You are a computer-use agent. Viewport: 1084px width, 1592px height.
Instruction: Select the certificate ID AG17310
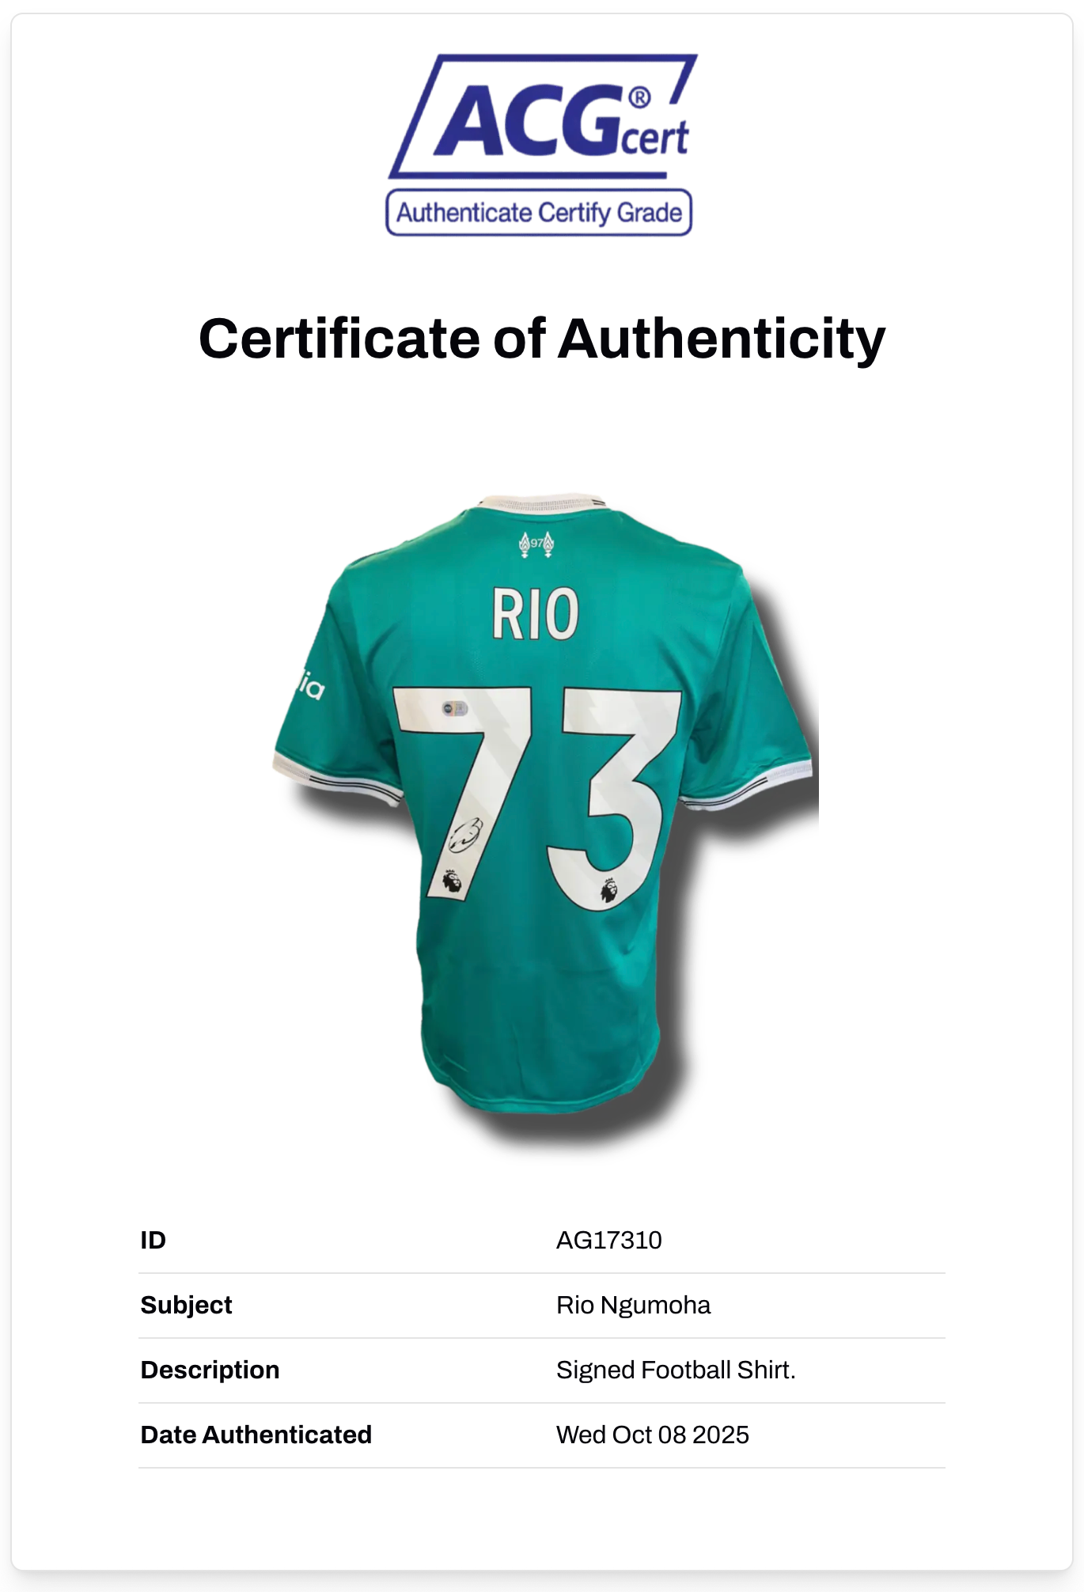click(x=608, y=1240)
